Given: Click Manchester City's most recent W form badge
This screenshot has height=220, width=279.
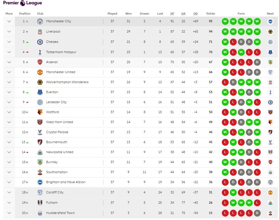Looking at the screenshot, I should coord(258,21).
